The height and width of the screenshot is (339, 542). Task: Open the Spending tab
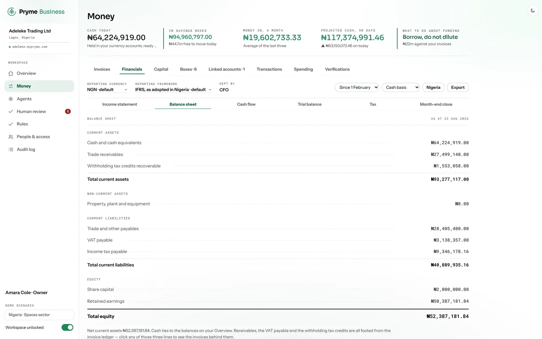pos(304,69)
